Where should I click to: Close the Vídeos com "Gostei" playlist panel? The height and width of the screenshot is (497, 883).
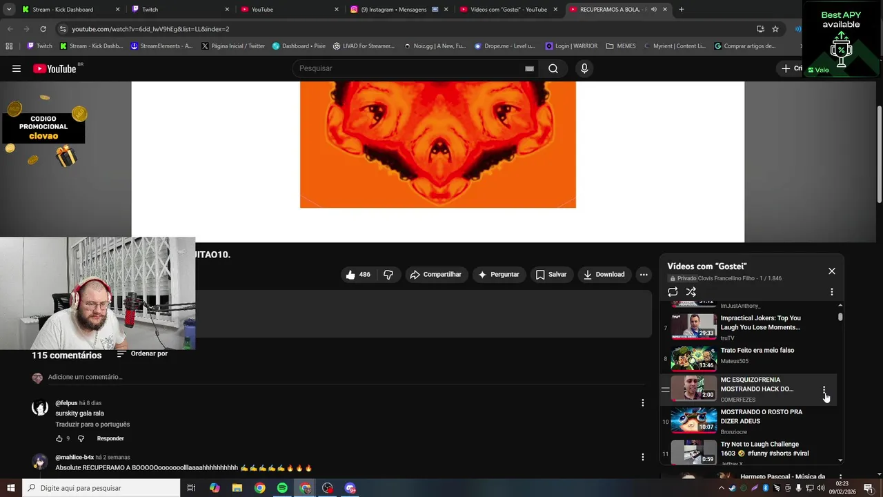(831, 271)
